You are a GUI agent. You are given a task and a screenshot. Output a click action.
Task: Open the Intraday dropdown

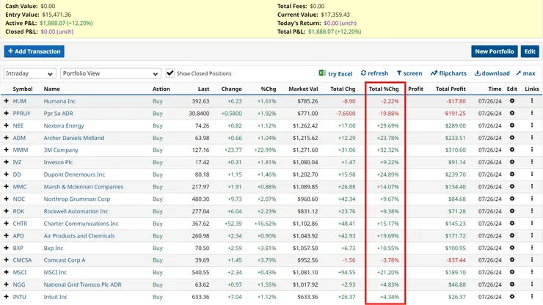[30, 74]
